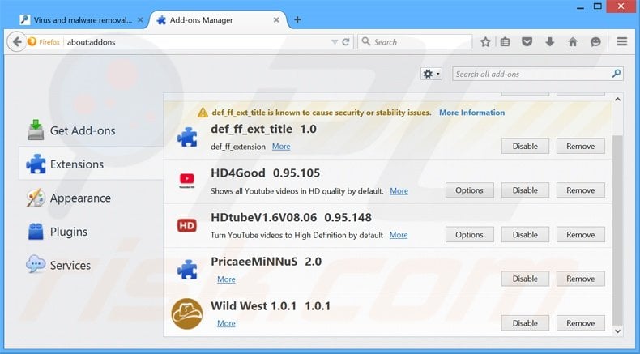Open downloads arrow icon
This screenshot has height=354, width=640.
[550, 41]
